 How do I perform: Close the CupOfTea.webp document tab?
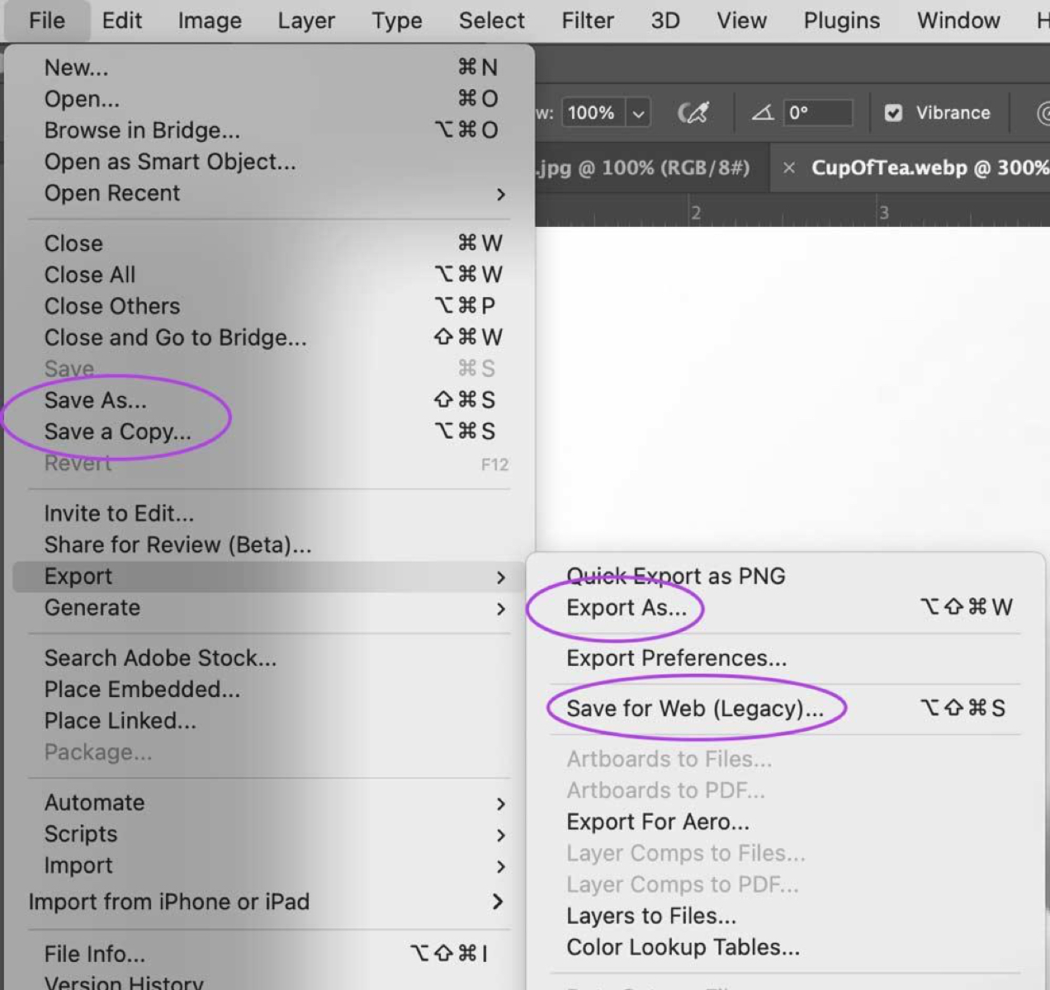coord(789,168)
